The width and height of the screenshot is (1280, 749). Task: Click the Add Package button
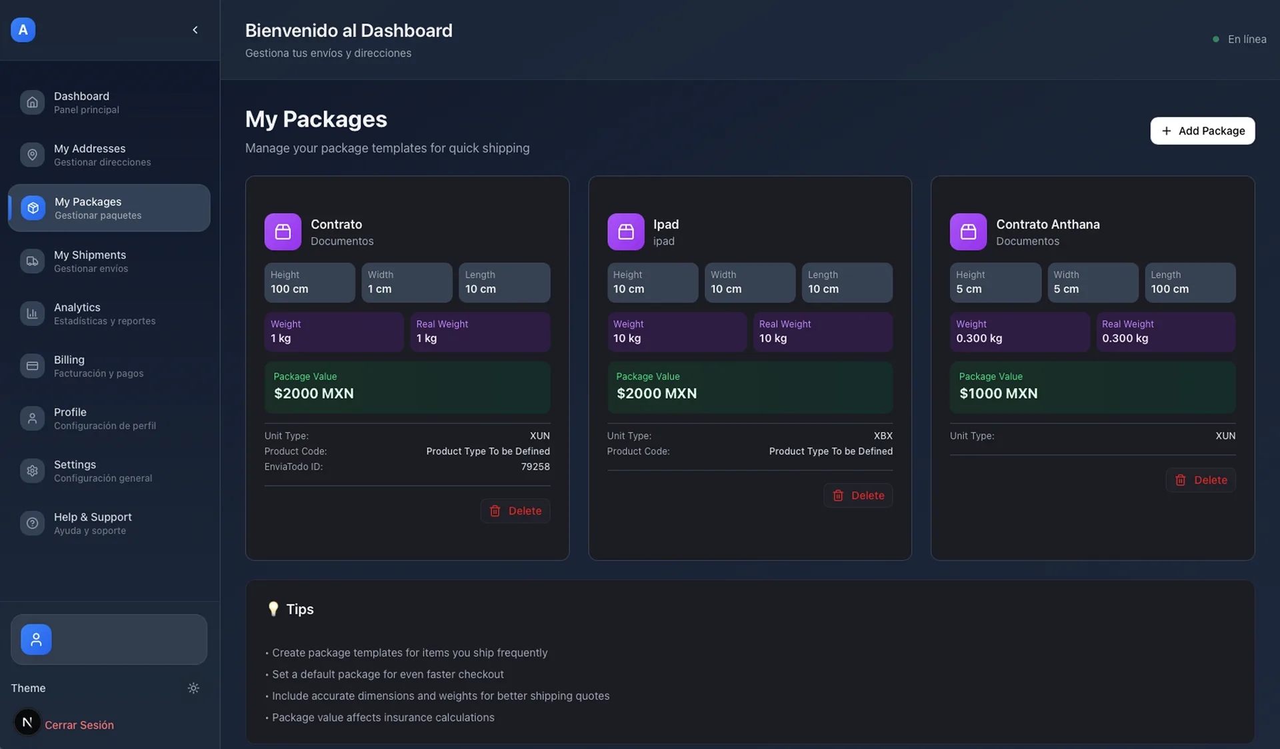pyautogui.click(x=1203, y=131)
